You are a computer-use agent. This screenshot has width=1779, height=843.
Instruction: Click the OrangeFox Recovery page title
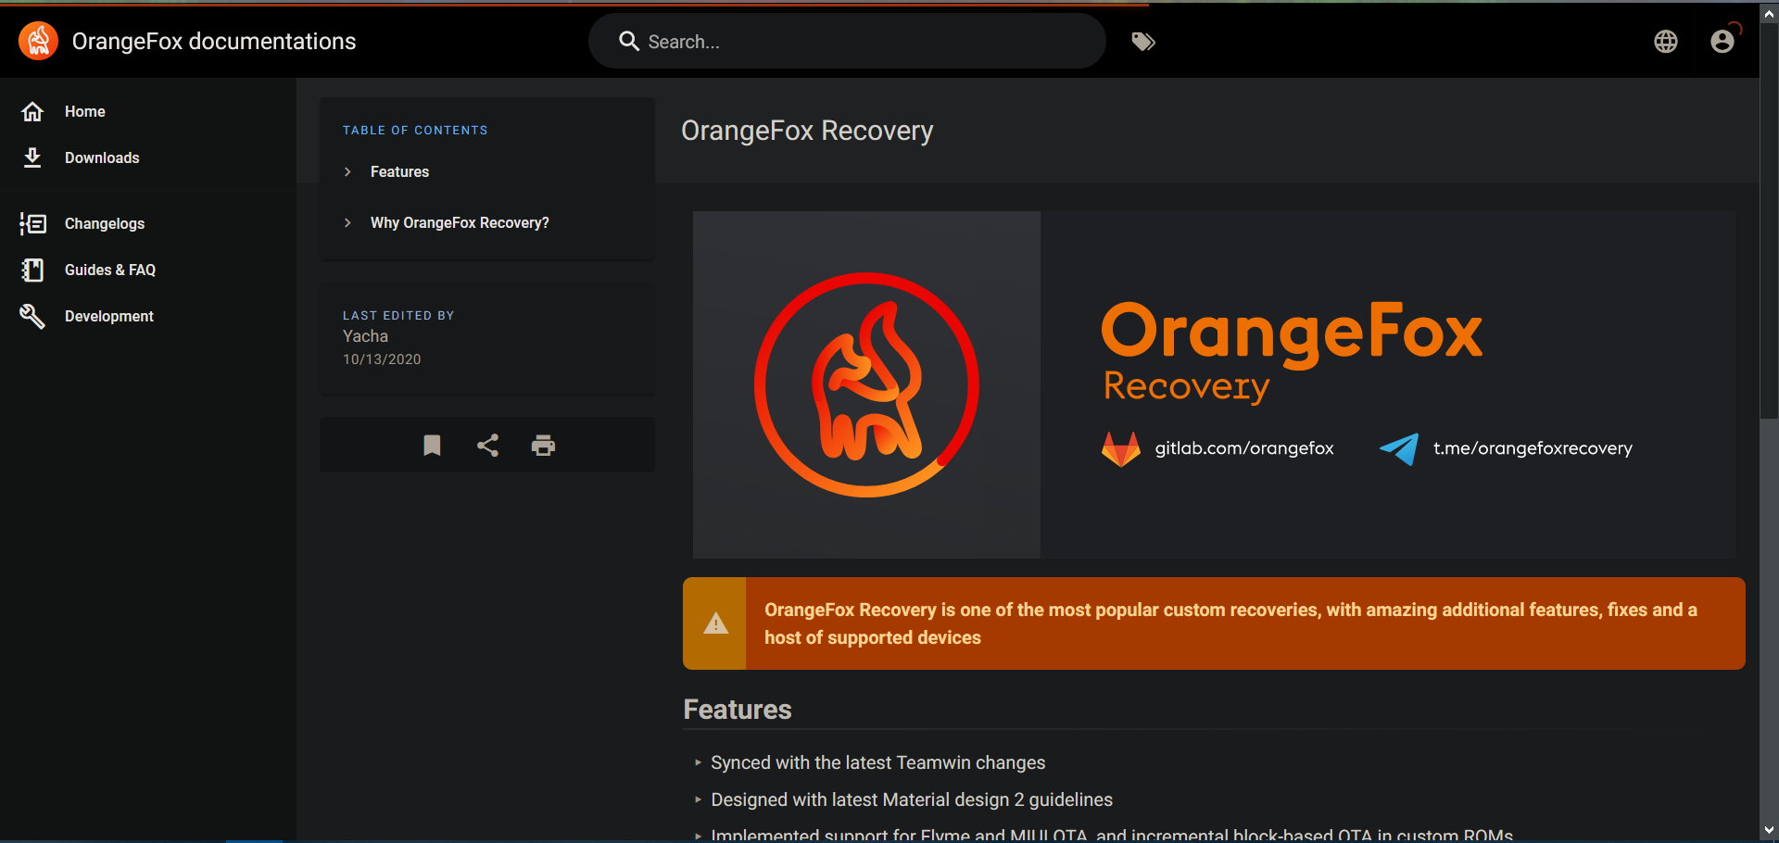click(807, 131)
